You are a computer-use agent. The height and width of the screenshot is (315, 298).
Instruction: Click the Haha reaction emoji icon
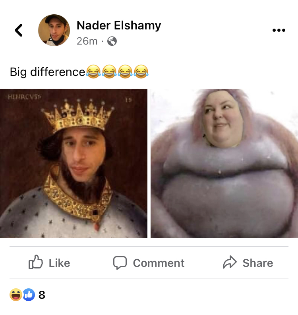16,295
